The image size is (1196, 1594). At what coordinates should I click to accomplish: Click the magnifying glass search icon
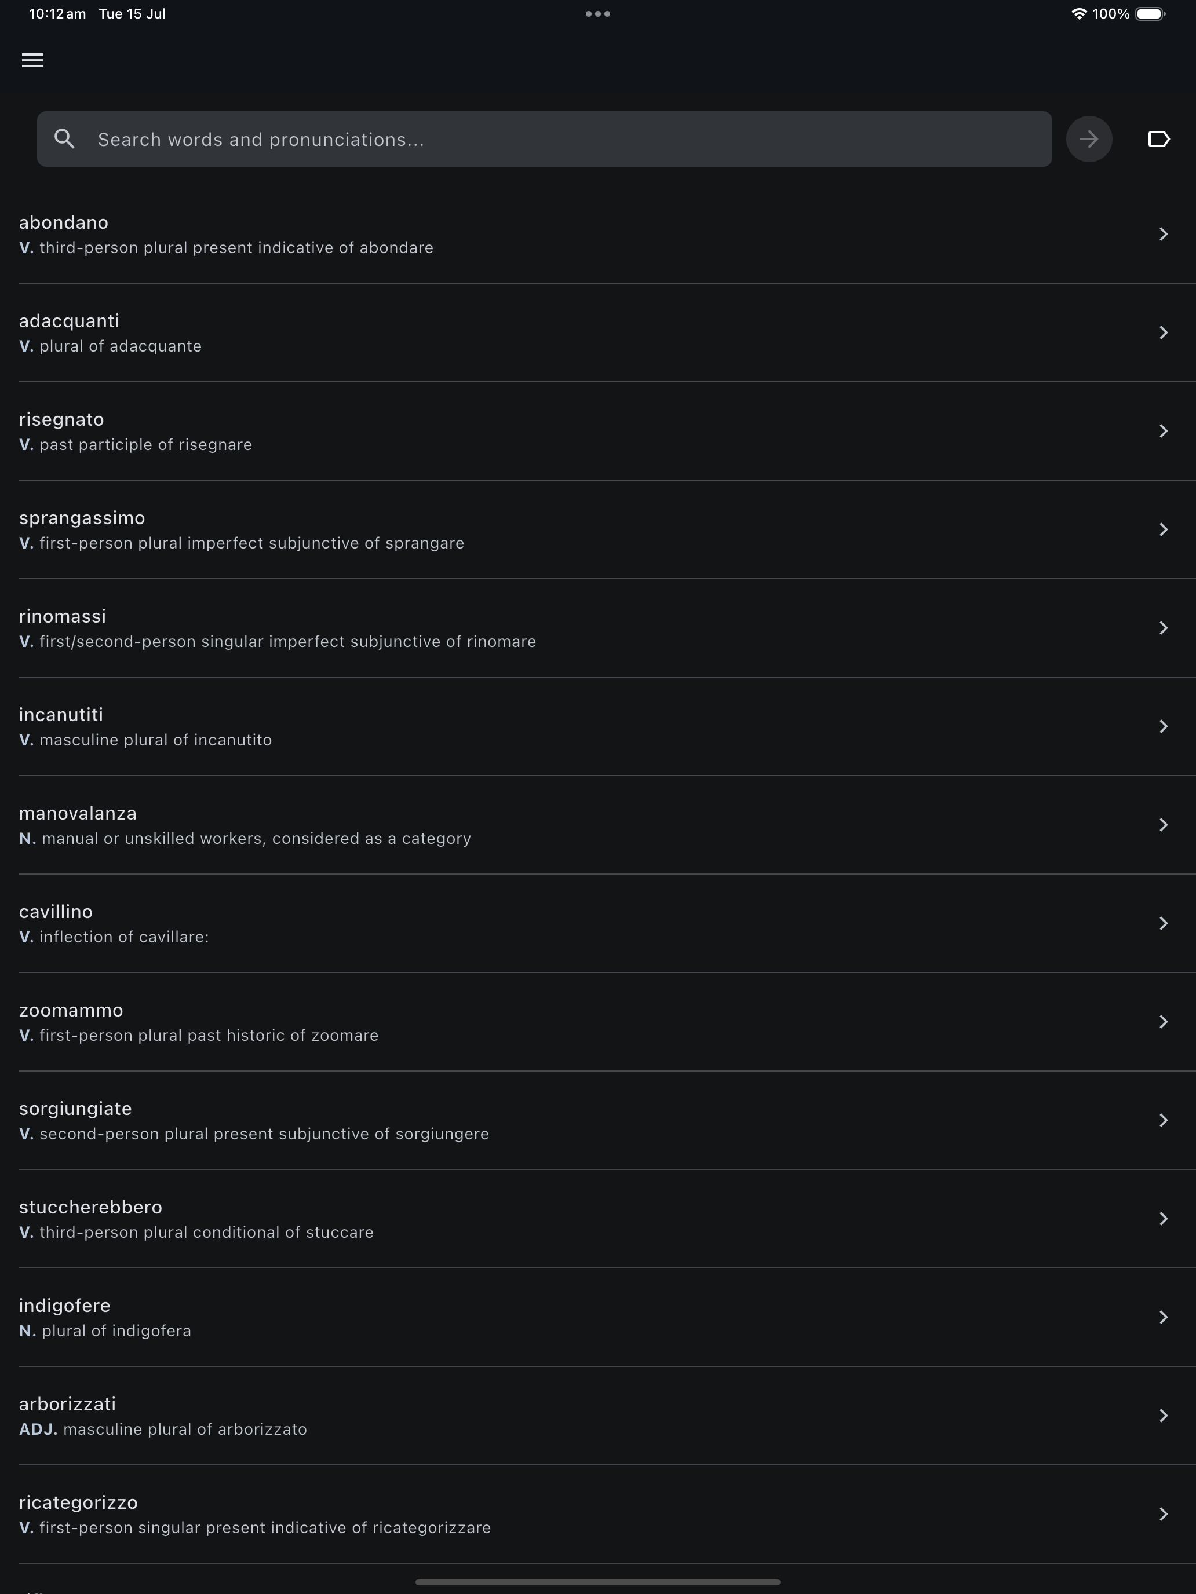[65, 139]
